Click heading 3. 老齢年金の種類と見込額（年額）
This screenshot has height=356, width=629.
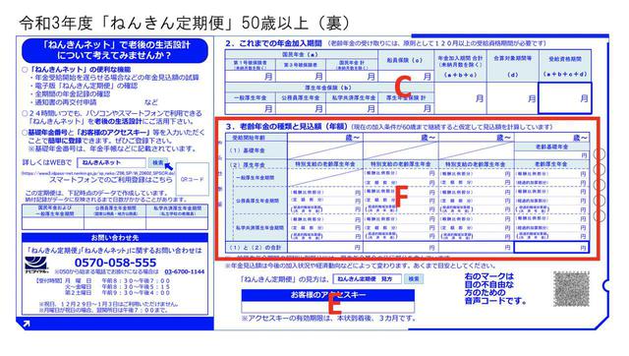pyautogui.click(x=286, y=127)
